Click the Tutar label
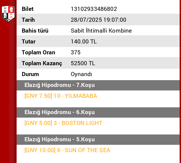This screenshot has width=181, height=163. click(x=29, y=42)
